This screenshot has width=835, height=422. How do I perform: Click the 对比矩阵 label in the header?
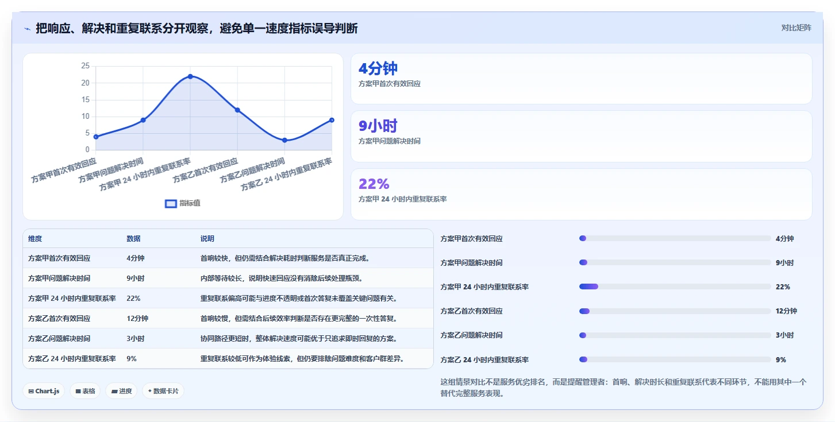[x=796, y=28]
